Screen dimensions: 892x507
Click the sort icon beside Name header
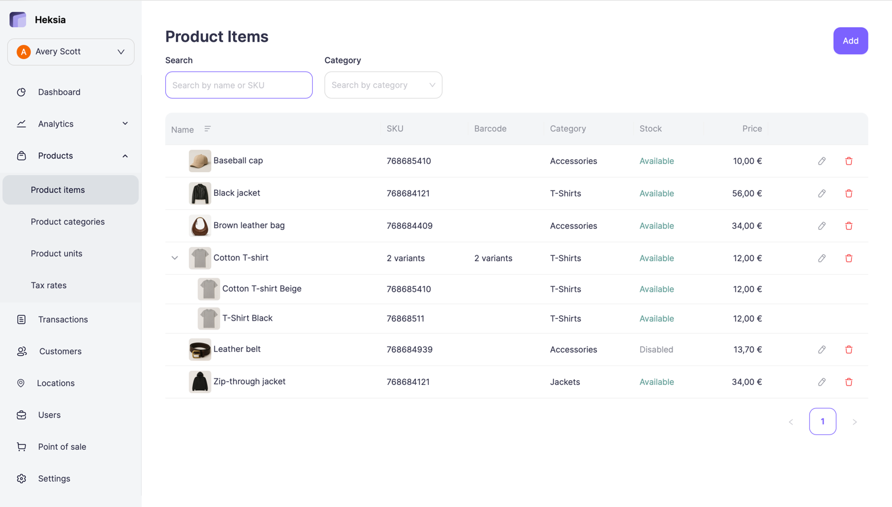tap(208, 129)
